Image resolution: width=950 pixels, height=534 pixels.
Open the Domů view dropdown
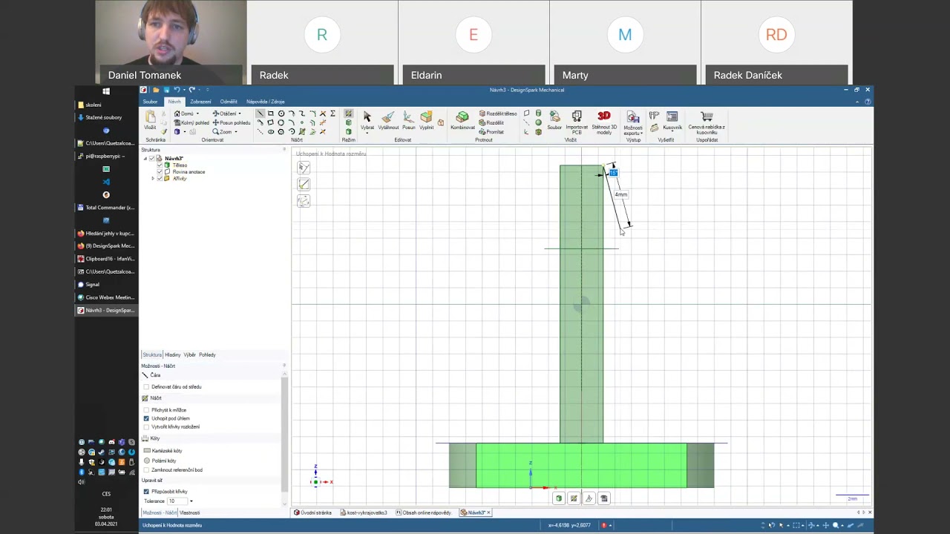point(197,113)
